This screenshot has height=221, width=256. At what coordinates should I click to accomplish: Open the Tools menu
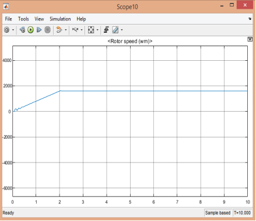click(23, 19)
